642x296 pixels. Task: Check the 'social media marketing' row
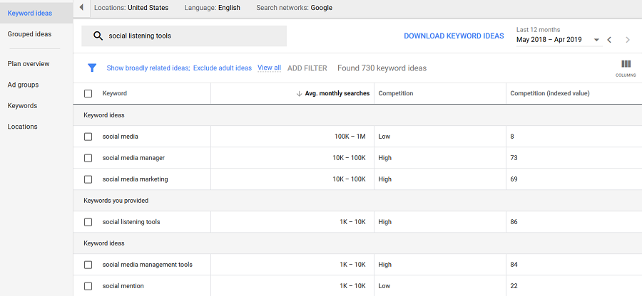tap(88, 179)
